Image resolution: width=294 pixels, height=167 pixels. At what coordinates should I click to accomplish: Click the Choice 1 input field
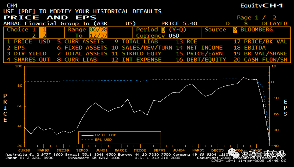point(43,30)
